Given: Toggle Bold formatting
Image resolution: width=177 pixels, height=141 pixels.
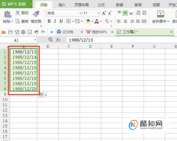Looking at the screenshot, I should pos(49,21).
